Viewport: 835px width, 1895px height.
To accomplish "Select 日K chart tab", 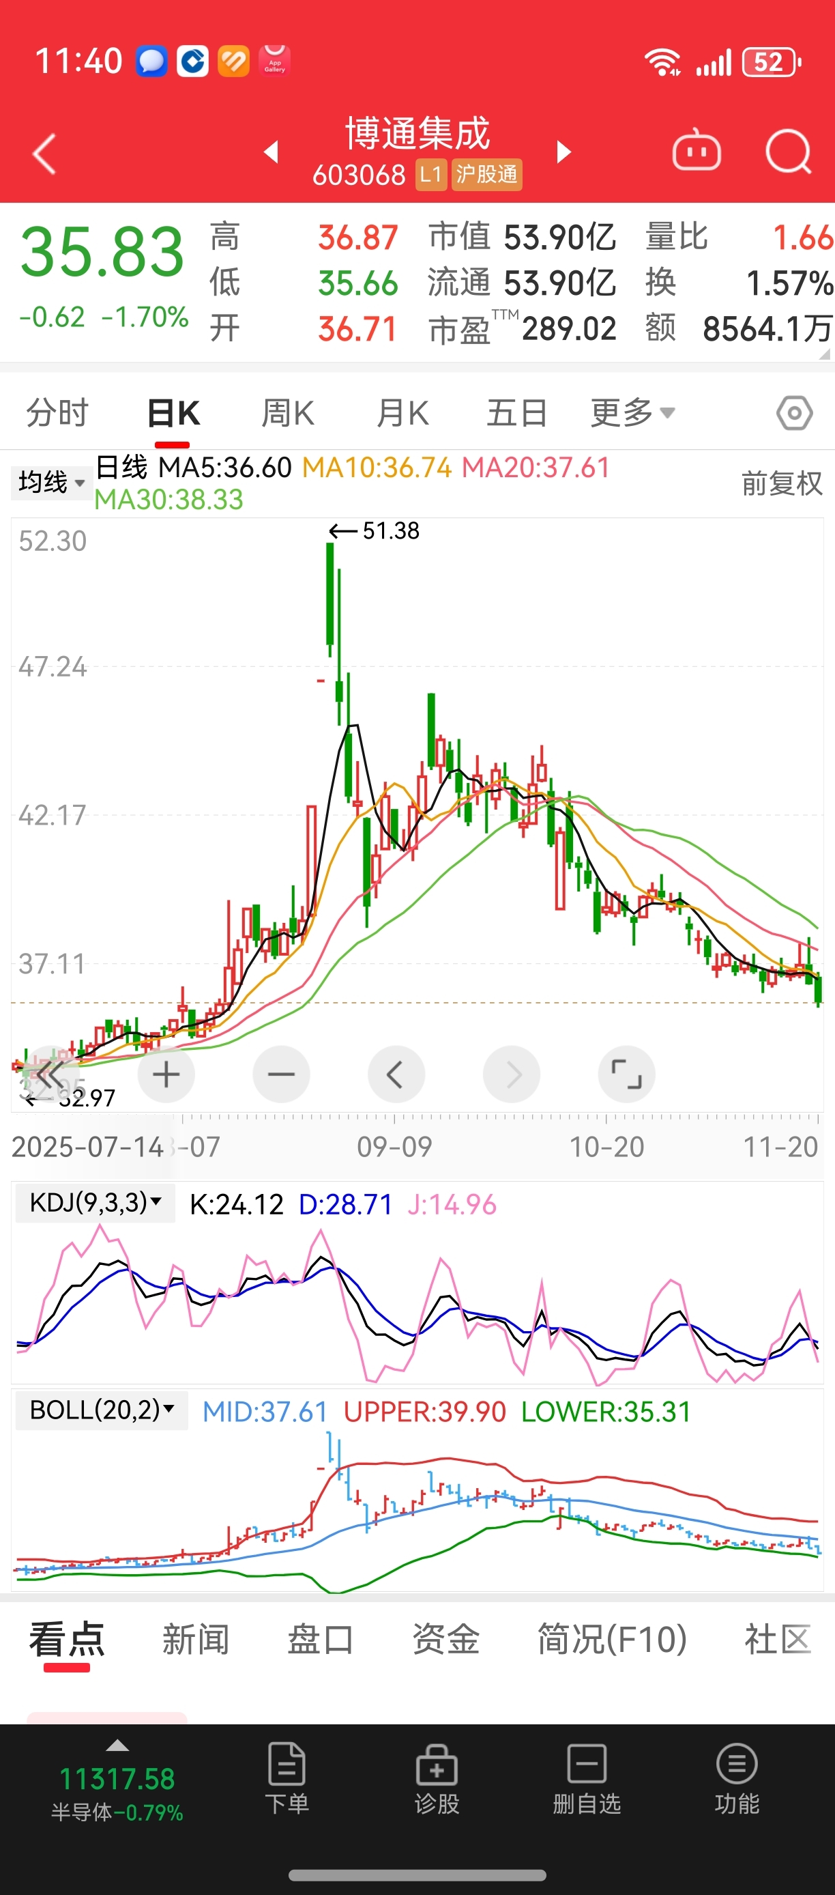I will tap(173, 413).
